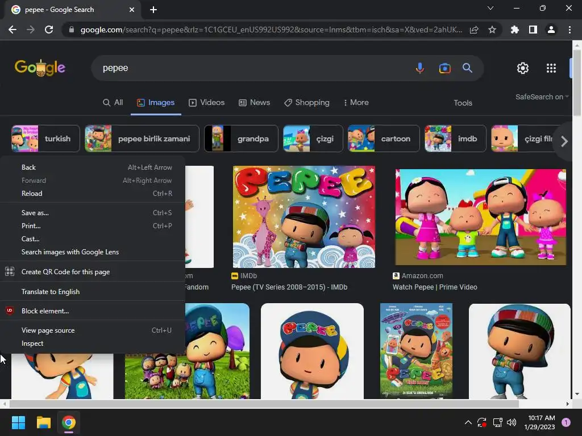Open the Tools filter button
582x436 pixels.
point(463,103)
